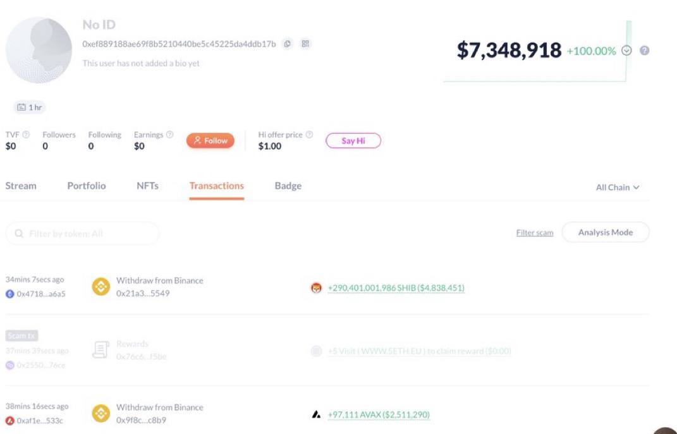The height and width of the screenshot is (434, 677).
Task: Switch to the Portfolio tab
Action: (x=87, y=186)
